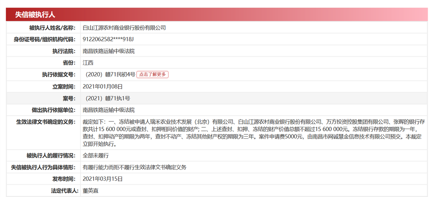Select performance status 全部未履行
This screenshot has height=197, width=432.
click(96, 156)
